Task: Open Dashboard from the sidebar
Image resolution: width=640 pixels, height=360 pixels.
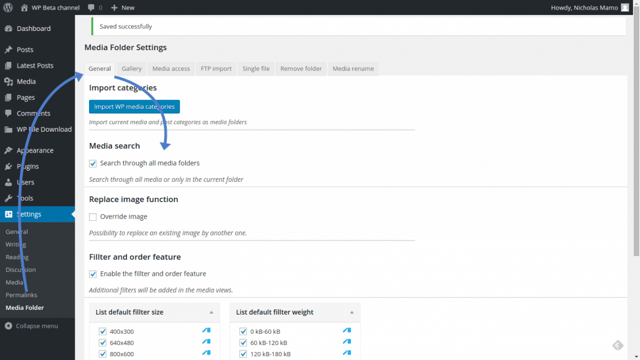Action: [33, 28]
